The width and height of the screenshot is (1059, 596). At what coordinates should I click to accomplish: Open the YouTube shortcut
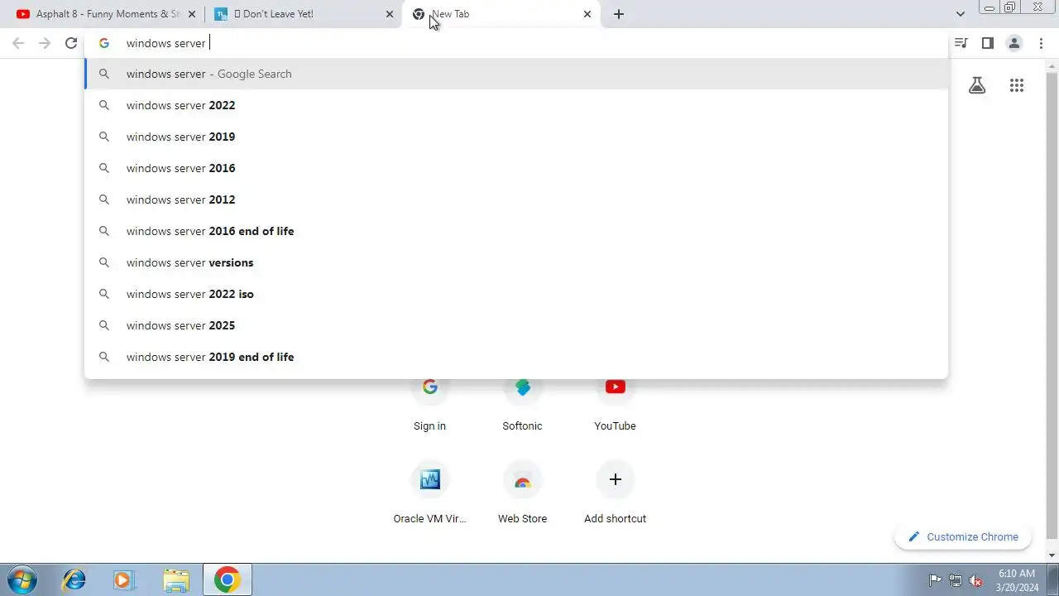[x=615, y=401]
